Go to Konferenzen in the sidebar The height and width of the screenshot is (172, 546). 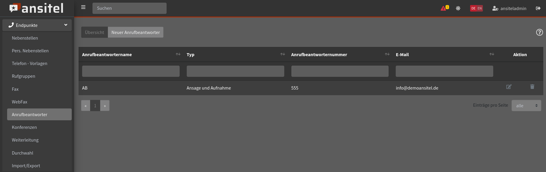click(24, 127)
